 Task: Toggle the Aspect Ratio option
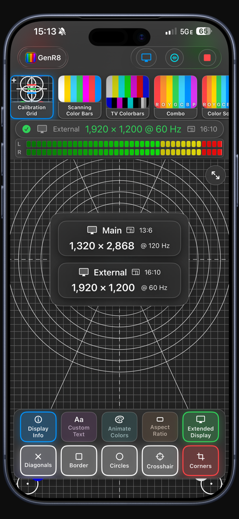[x=160, y=427]
